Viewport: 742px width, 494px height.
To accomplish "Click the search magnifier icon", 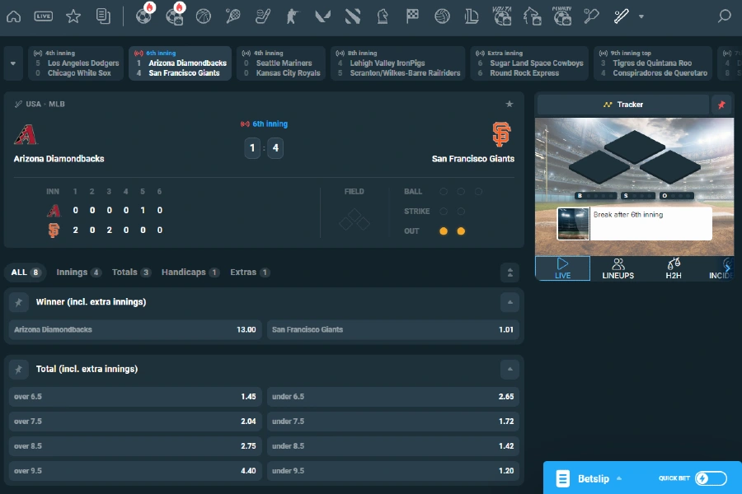I will point(724,15).
